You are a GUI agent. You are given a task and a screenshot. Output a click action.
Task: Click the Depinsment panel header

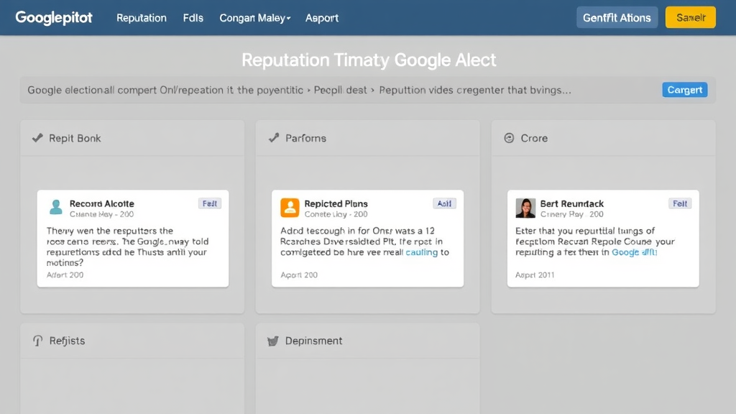pos(367,341)
